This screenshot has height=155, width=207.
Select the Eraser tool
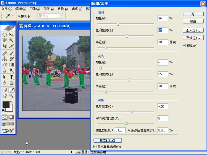pos(5,65)
